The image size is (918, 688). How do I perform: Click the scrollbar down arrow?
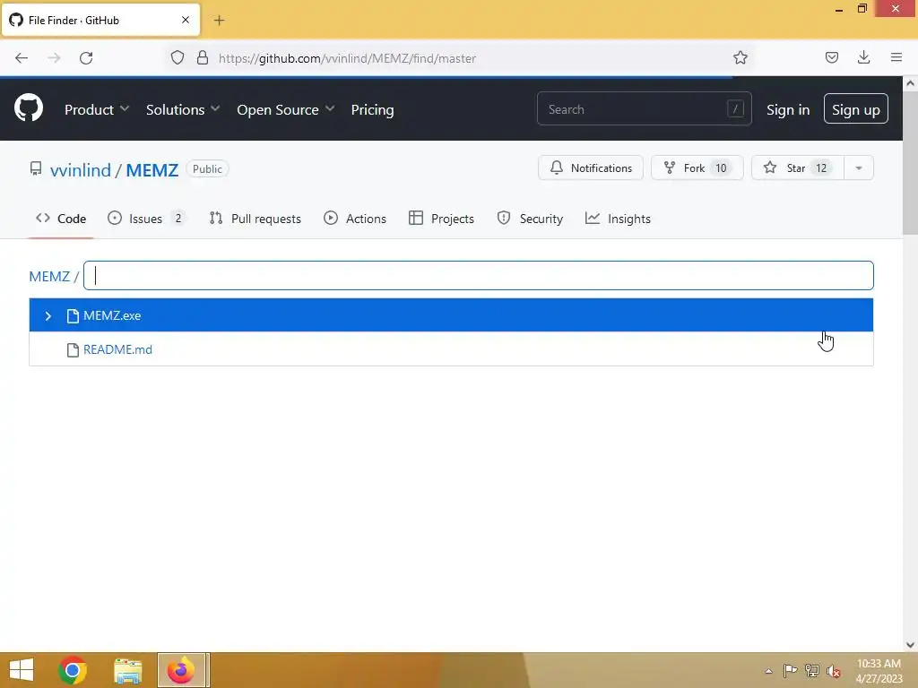point(910,645)
